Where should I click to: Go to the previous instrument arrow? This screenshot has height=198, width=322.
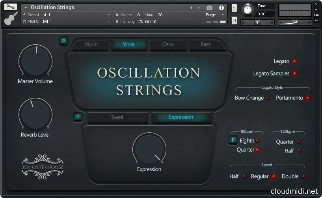(191, 7)
